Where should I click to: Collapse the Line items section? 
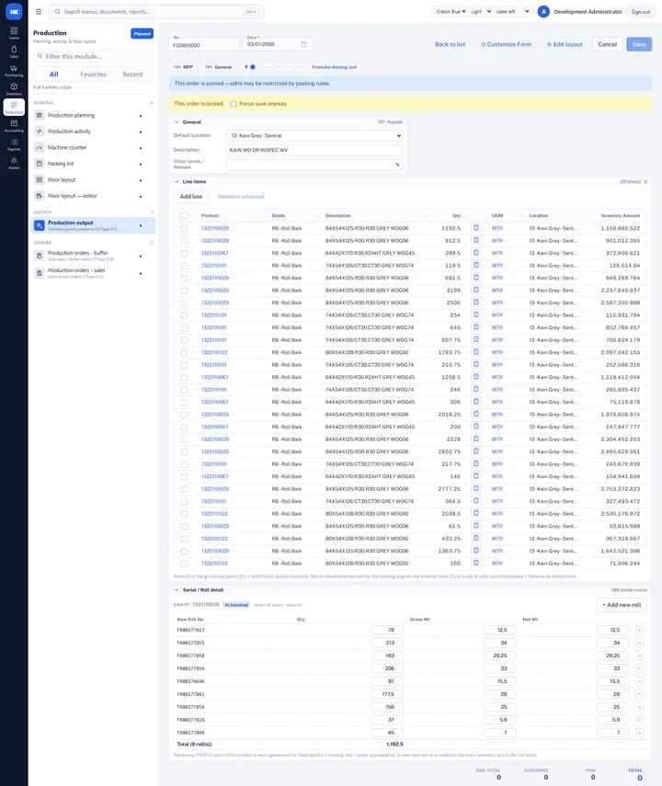point(177,181)
